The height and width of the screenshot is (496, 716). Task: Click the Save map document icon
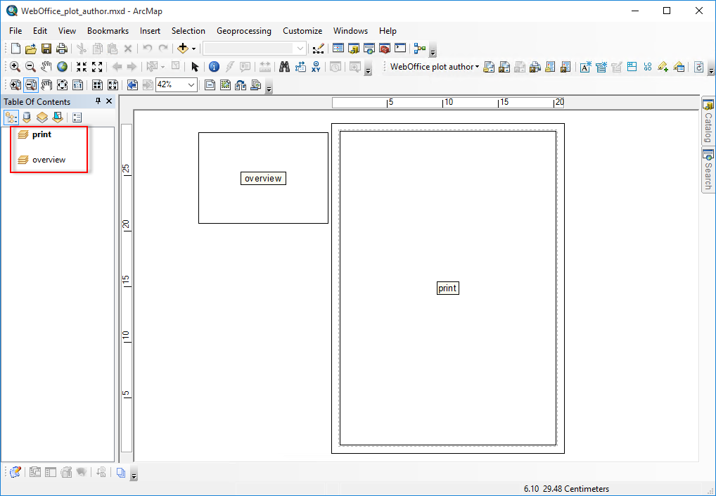click(46, 49)
